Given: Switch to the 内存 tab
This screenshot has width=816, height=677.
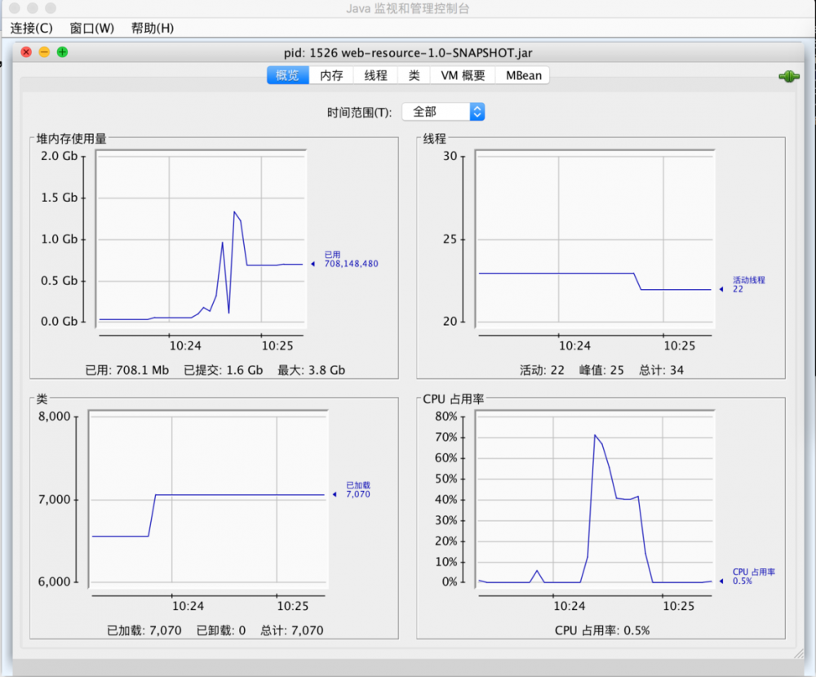Looking at the screenshot, I should [x=330, y=74].
